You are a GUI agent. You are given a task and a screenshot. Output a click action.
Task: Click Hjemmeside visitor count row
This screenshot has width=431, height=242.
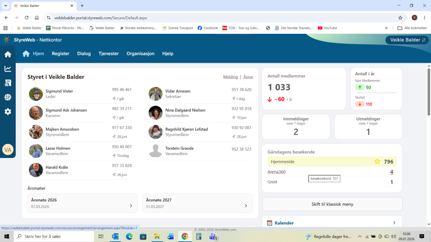(332, 162)
